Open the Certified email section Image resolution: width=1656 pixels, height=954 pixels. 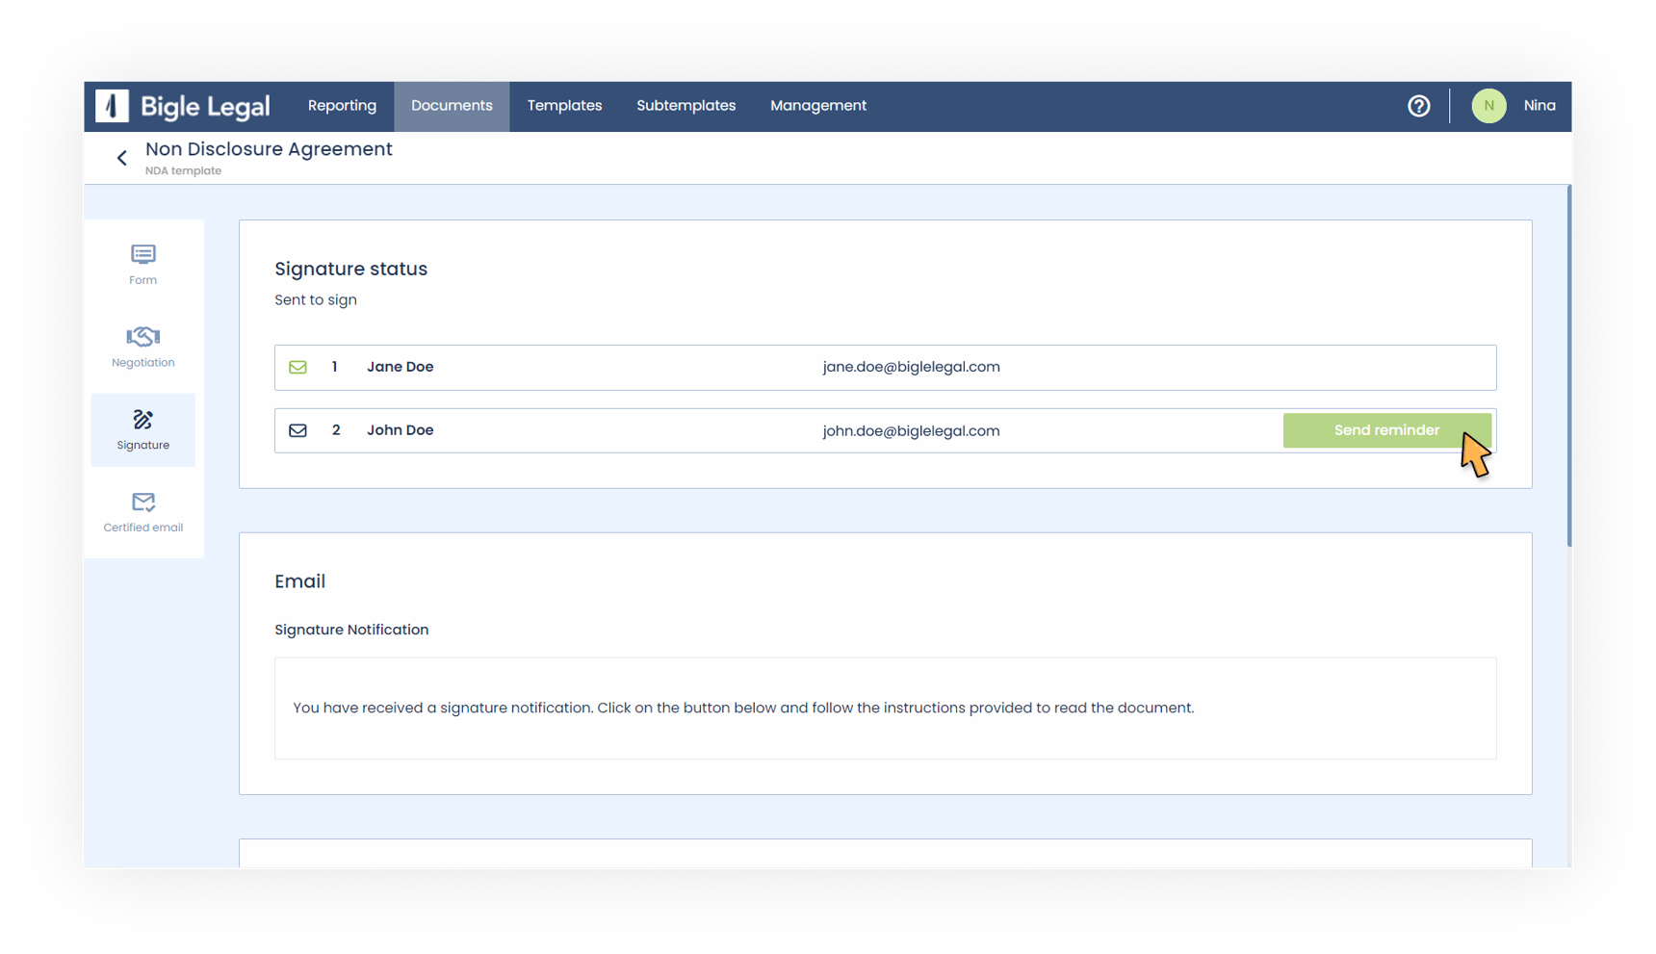click(x=143, y=512)
